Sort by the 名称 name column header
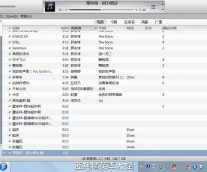Screen dimensions: 207x172 click(16, 28)
